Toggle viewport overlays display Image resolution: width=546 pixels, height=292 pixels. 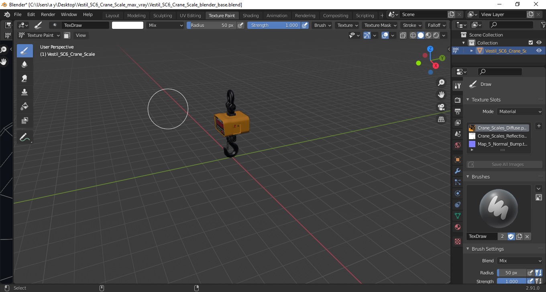click(385, 35)
